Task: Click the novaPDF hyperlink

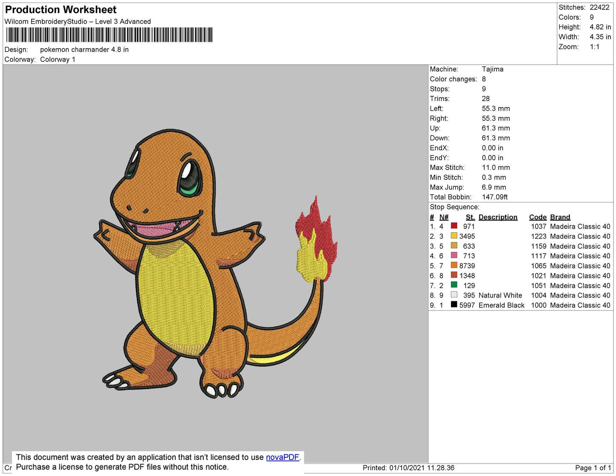Action: coord(283,457)
